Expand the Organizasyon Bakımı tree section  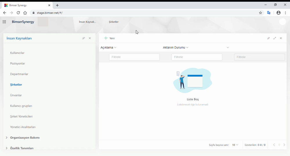(7, 138)
